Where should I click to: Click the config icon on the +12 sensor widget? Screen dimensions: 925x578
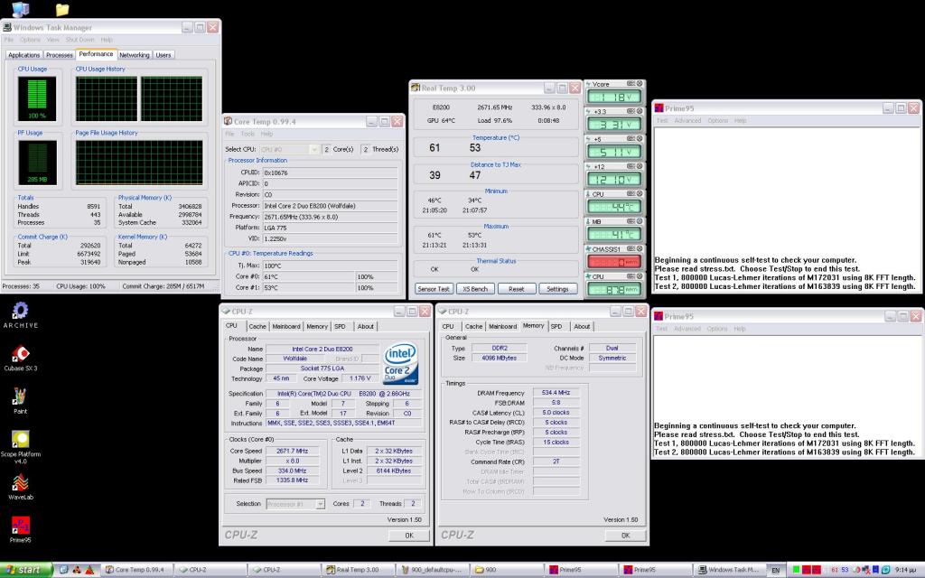[x=631, y=166]
